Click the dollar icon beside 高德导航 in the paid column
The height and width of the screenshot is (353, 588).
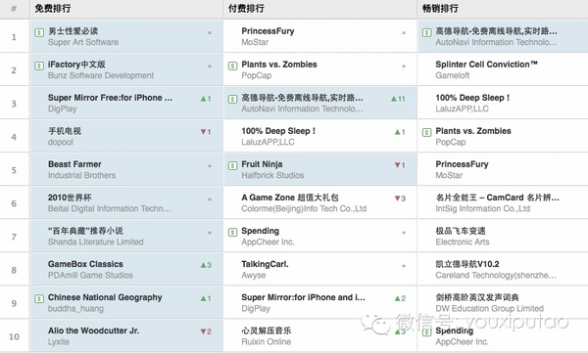[x=233, y=99]
